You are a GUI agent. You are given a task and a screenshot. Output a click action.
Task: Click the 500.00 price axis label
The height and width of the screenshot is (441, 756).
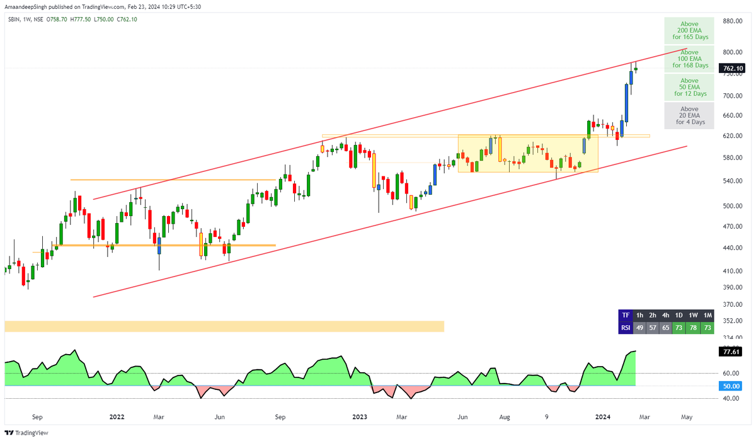[x=733, y=206]
